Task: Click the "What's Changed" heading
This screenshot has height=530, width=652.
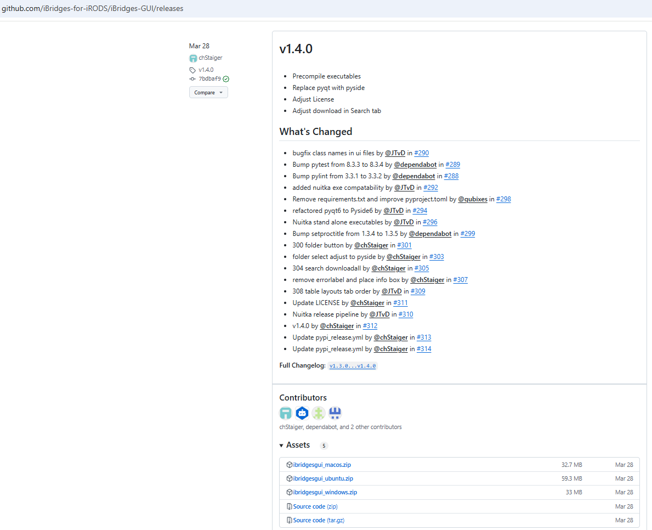Action: tap(316, 132)
